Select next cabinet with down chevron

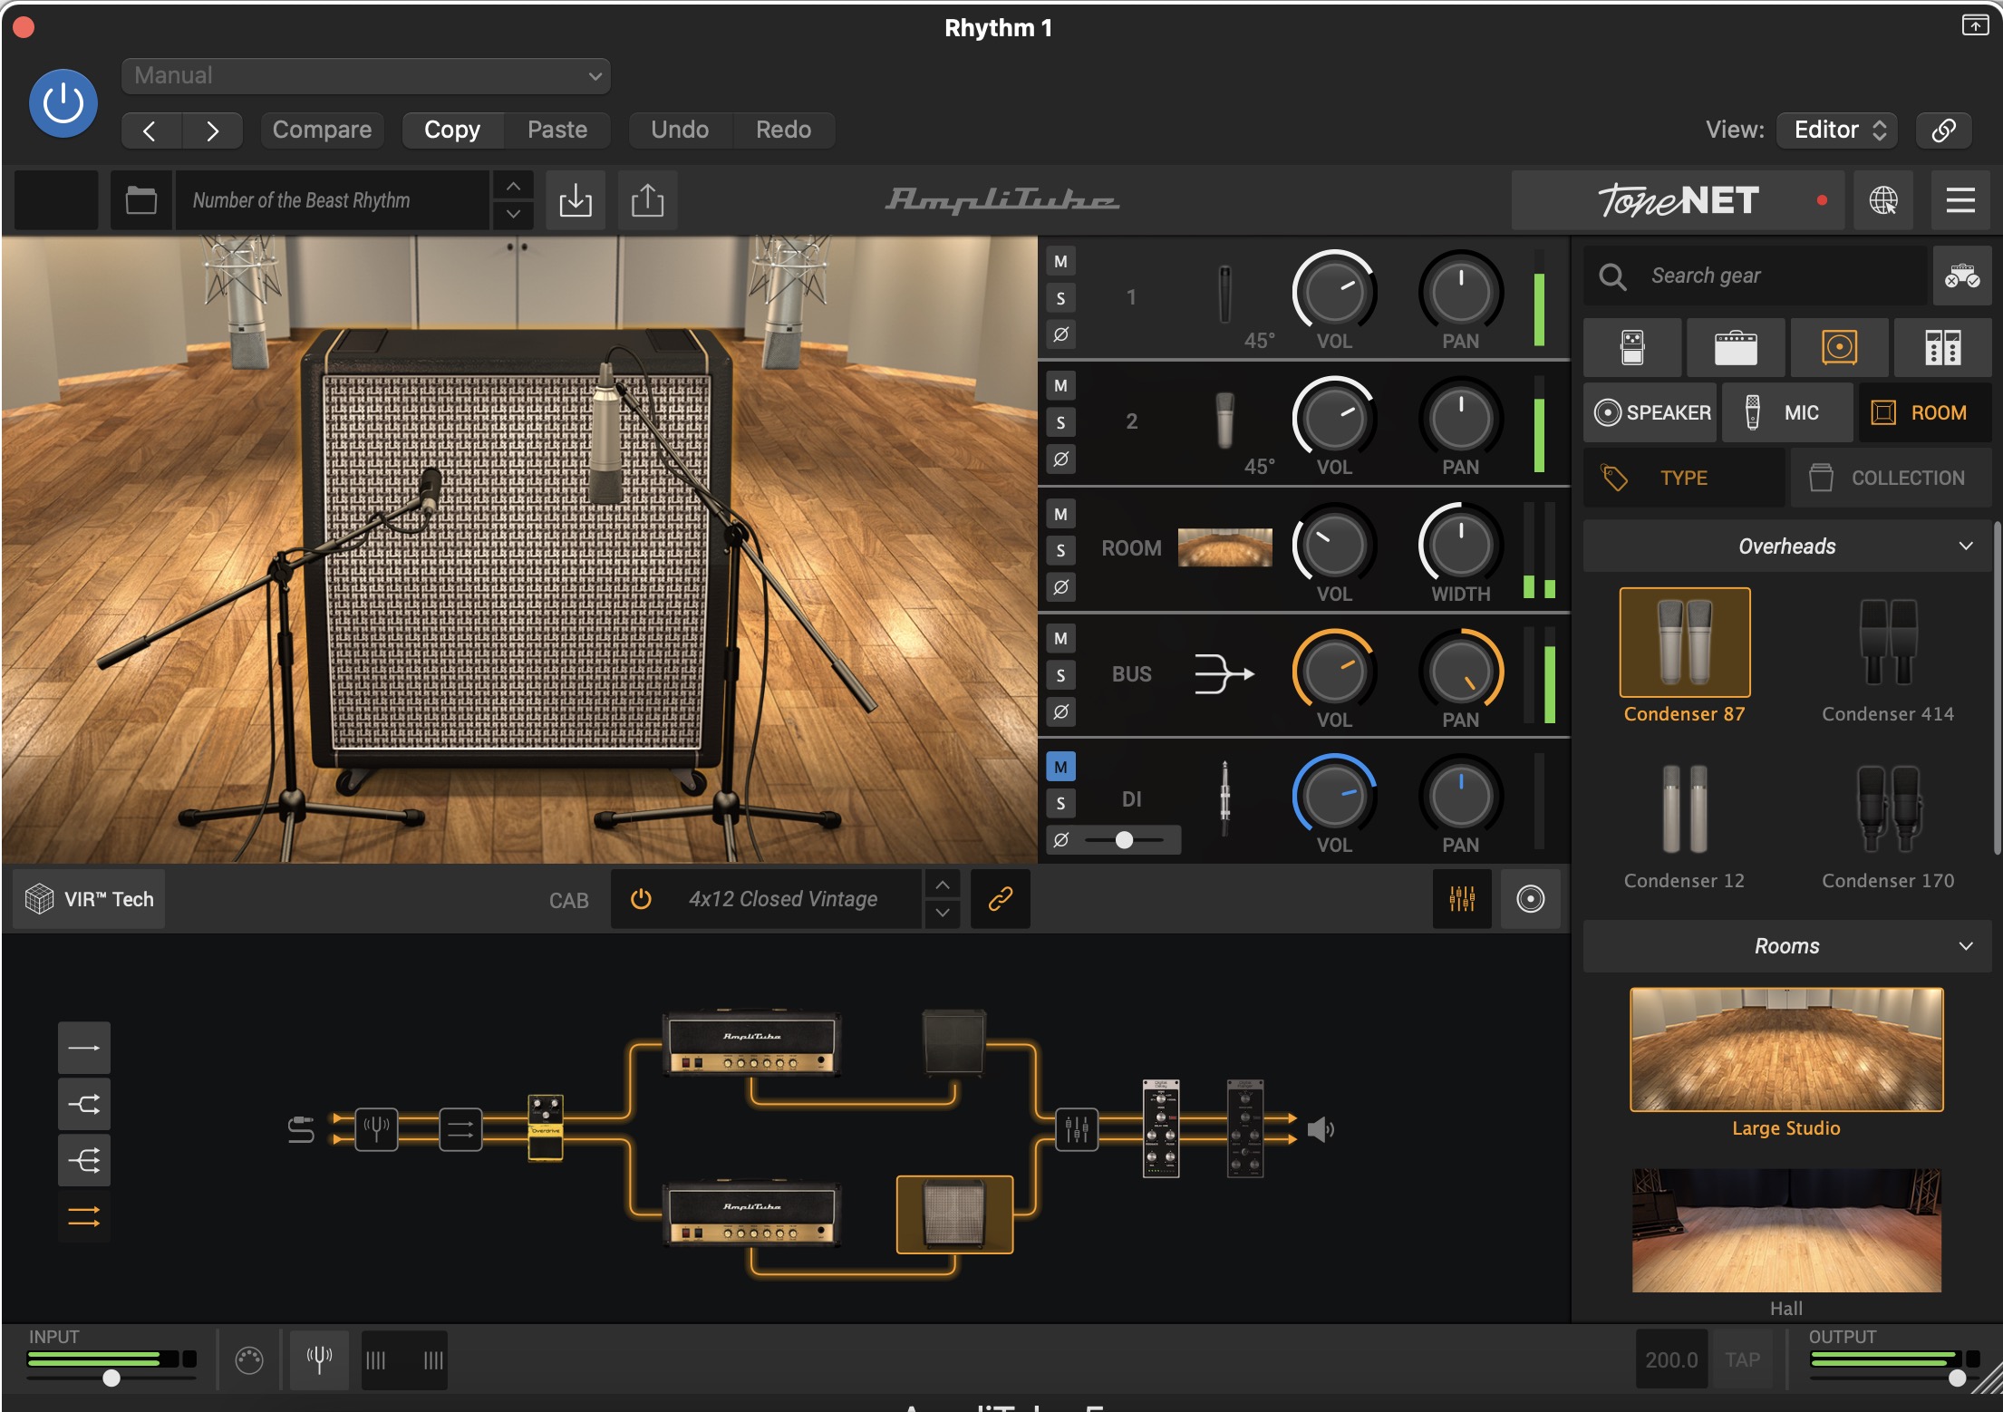[943, 913]
